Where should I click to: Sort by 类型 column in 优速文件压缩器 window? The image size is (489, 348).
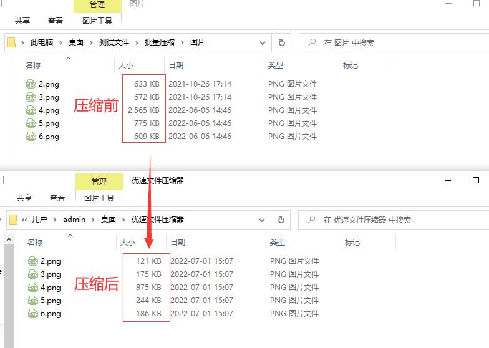click(x=278, y=242)
